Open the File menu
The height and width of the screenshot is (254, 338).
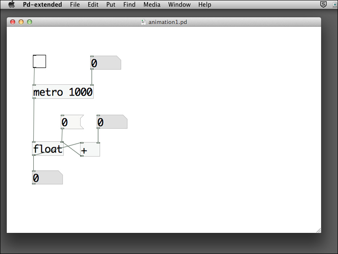(x=75, y=5)
